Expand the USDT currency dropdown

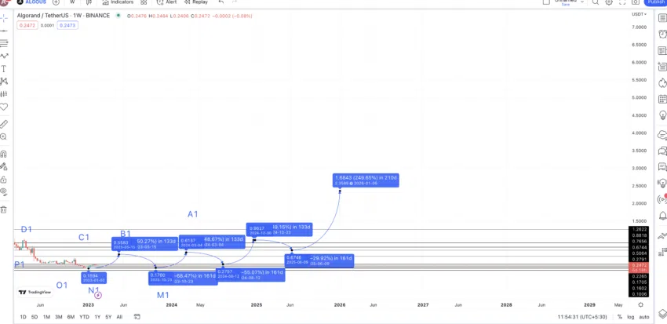(x=639, y=14)
